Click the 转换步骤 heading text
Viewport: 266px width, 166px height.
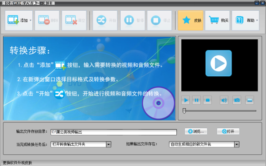click(x=30, y=51)
